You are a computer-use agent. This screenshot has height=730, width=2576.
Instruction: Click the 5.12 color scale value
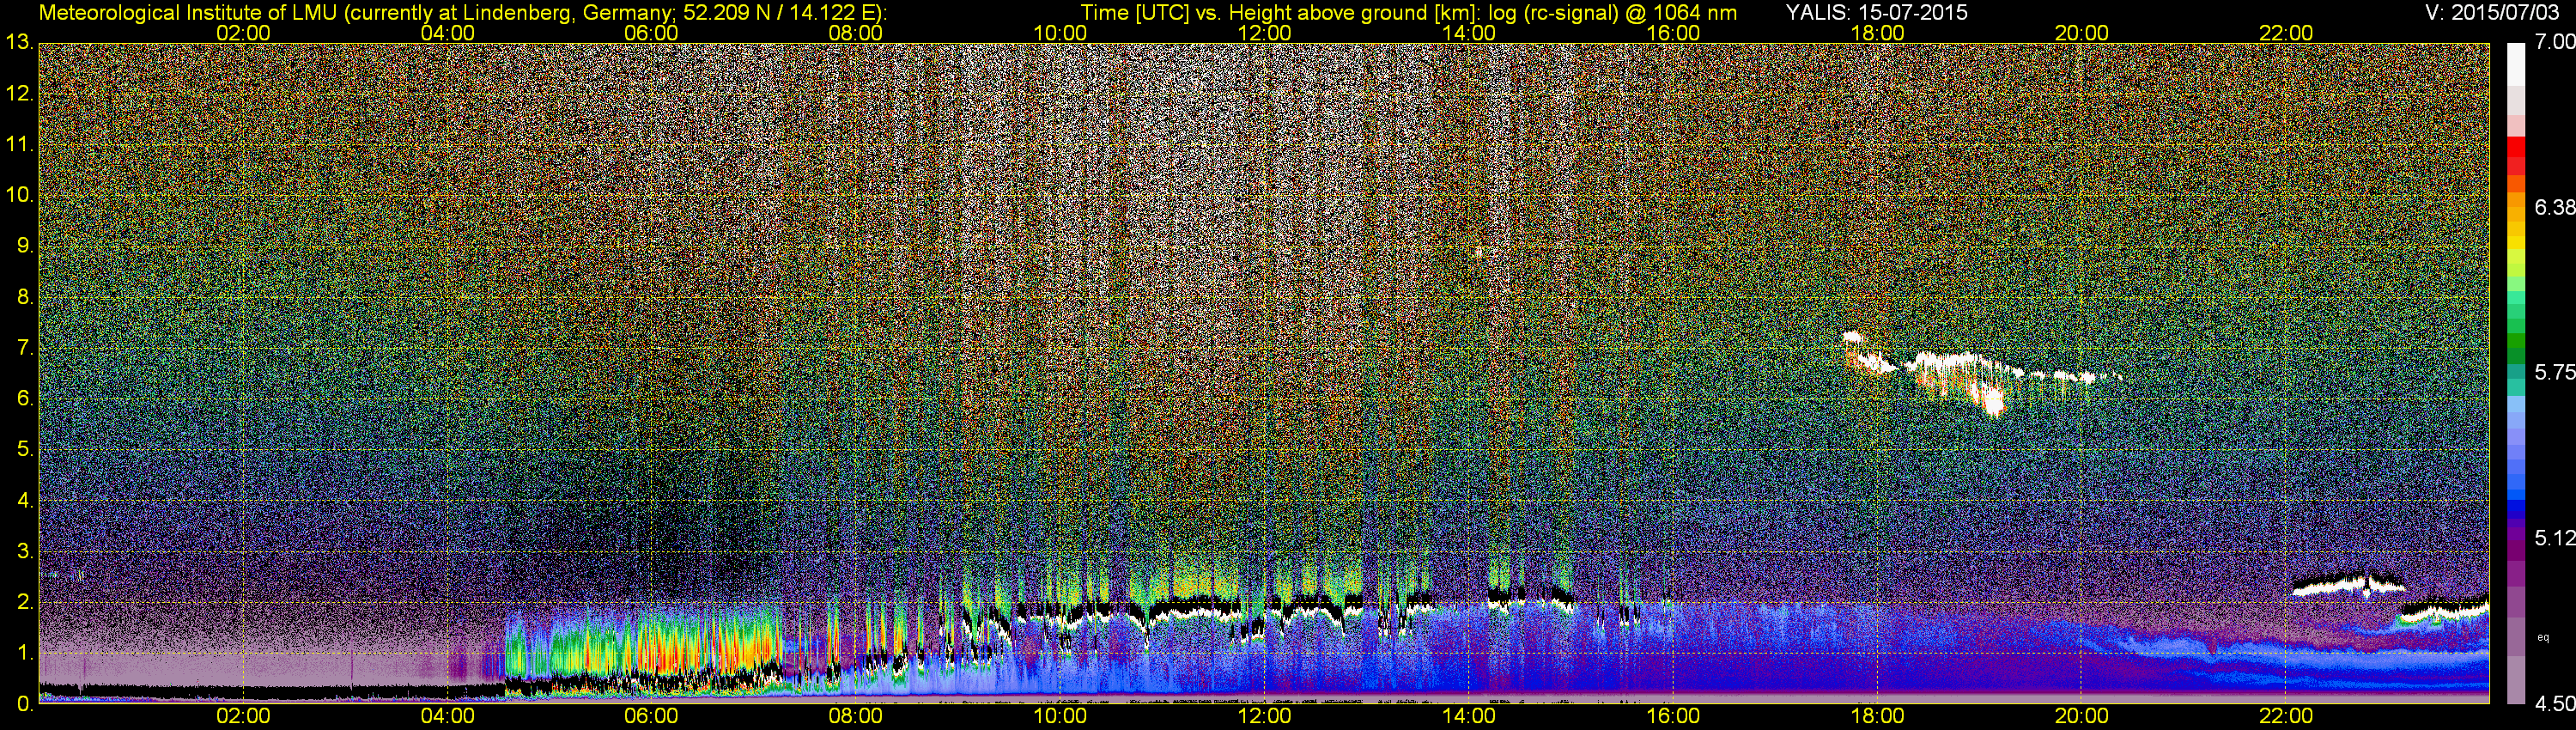pos(2554,538)
